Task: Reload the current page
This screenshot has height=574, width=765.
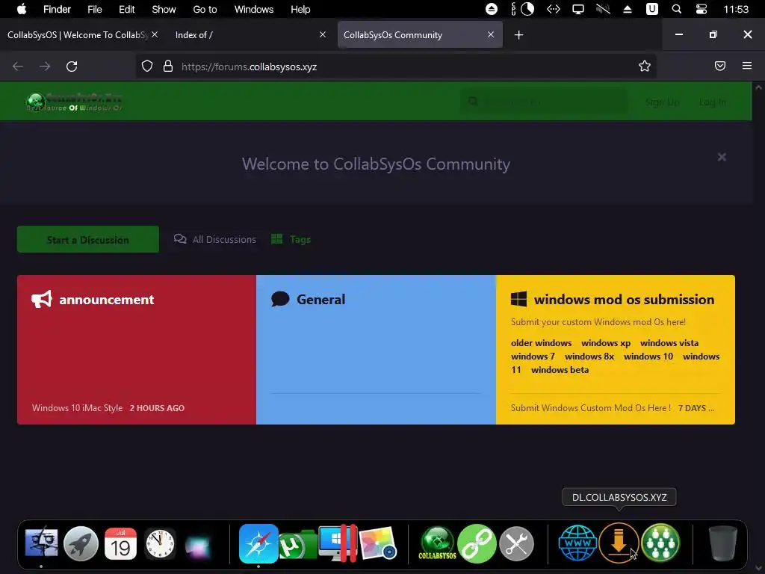Action: 72,67
